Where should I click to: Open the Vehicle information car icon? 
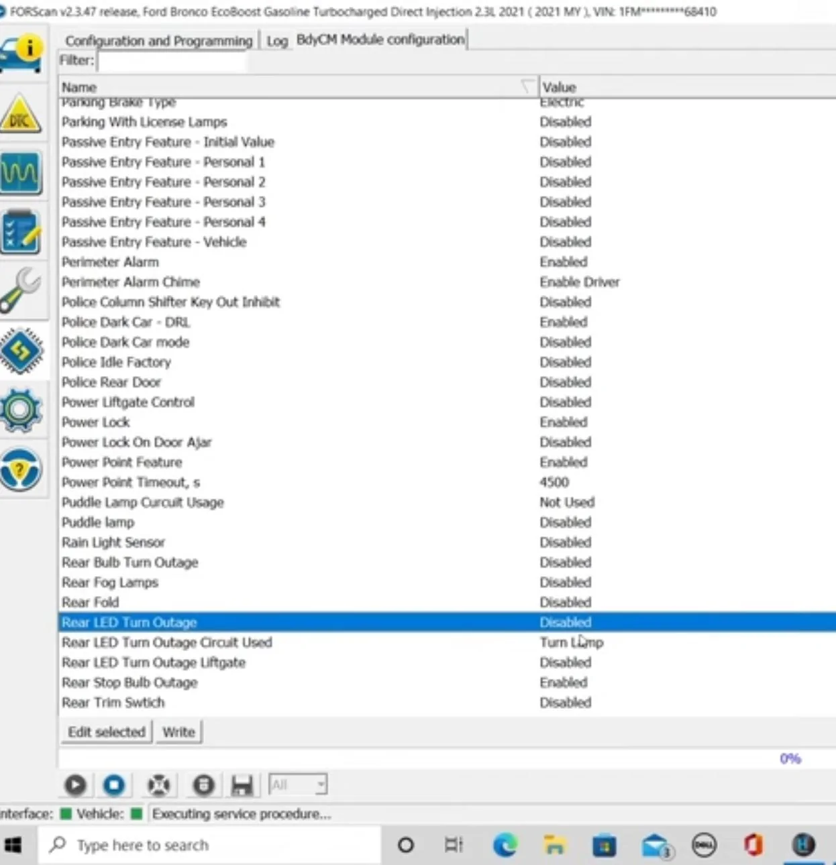21,55
